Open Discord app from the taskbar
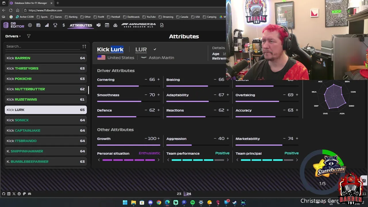 150,202
